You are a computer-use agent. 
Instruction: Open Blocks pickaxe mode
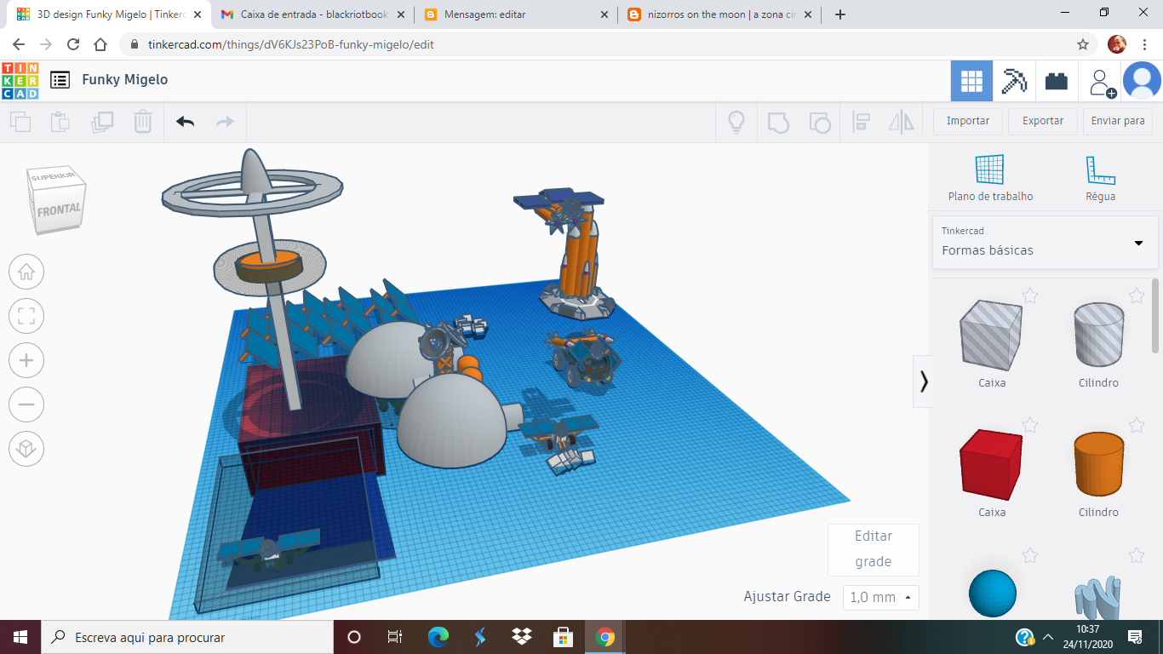pyautogui.click(x=1014, y=81)
